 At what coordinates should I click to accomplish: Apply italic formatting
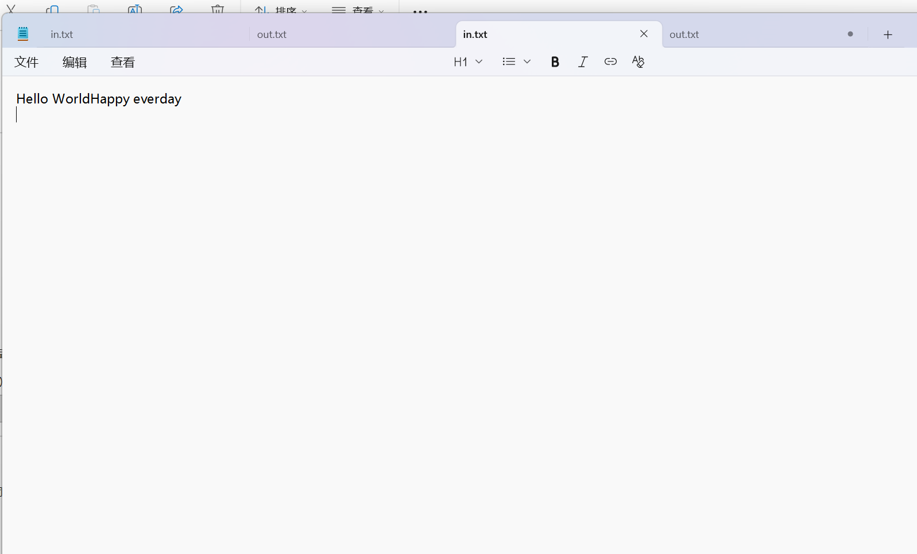583,62
